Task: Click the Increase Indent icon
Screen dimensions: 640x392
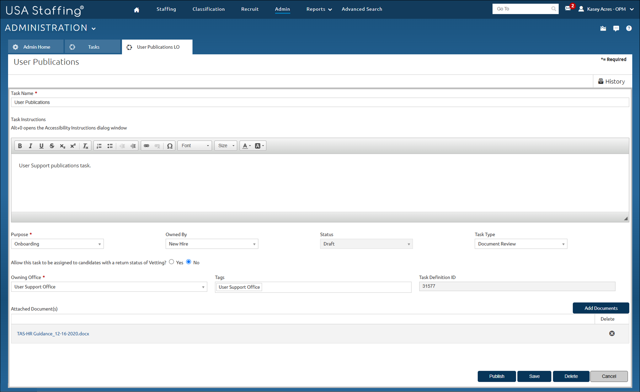Action: coord(133,146)
